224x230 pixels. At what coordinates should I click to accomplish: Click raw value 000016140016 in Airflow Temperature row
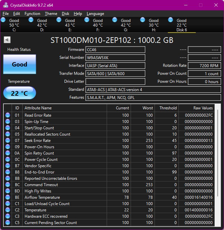pyautogui.click(x=199, y=197)
